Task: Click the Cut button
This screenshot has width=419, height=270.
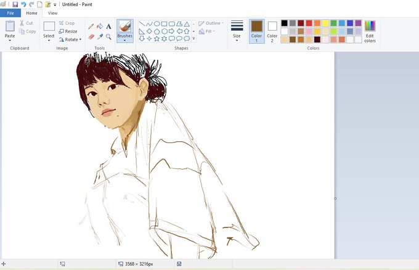Action: 26,23
